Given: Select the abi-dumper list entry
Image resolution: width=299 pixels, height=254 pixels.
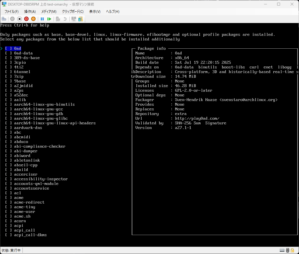Looking at the screenshot, I should [x=26, y=151].
